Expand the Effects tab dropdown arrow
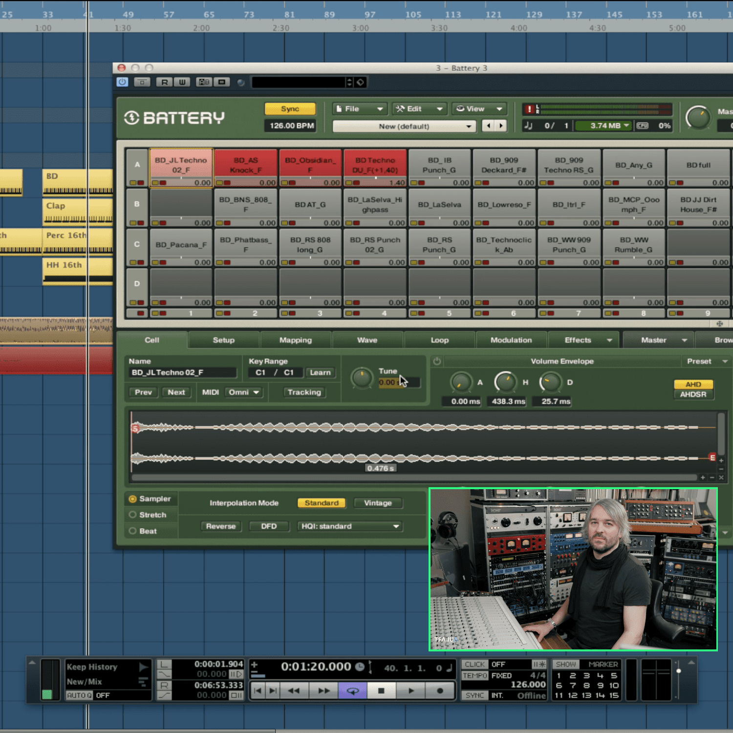 tap(609, 340)
